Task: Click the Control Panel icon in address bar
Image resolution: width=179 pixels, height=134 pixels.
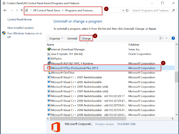Action: 27,10
